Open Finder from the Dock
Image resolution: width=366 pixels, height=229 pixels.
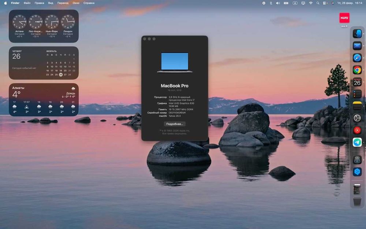(x=357, y=34)
